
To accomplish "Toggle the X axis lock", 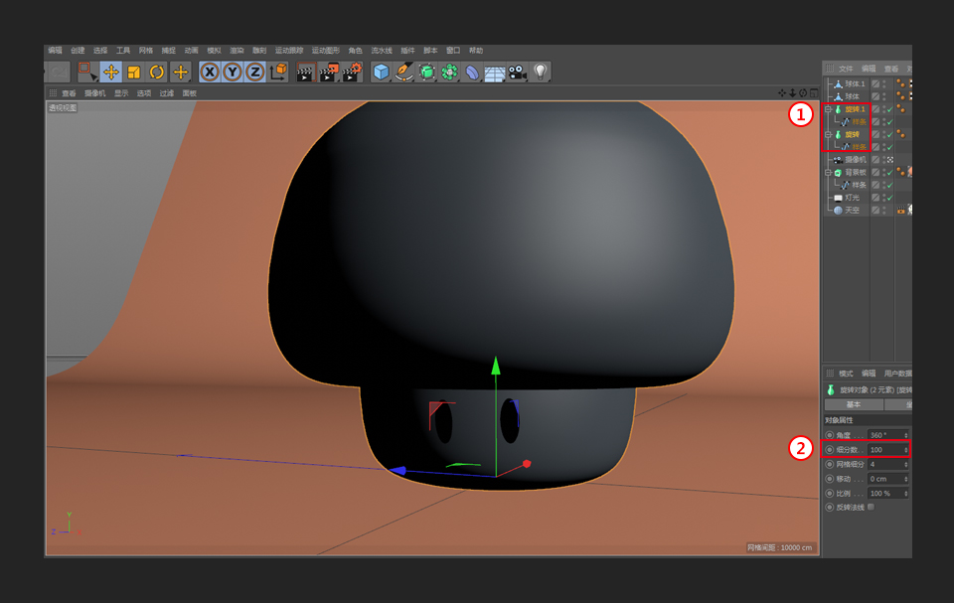I will tap(210, 72).
